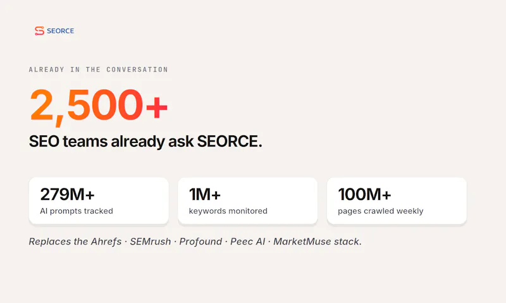
Task: Click 'pages crawled weekly' caption
Action: point(381,211)
